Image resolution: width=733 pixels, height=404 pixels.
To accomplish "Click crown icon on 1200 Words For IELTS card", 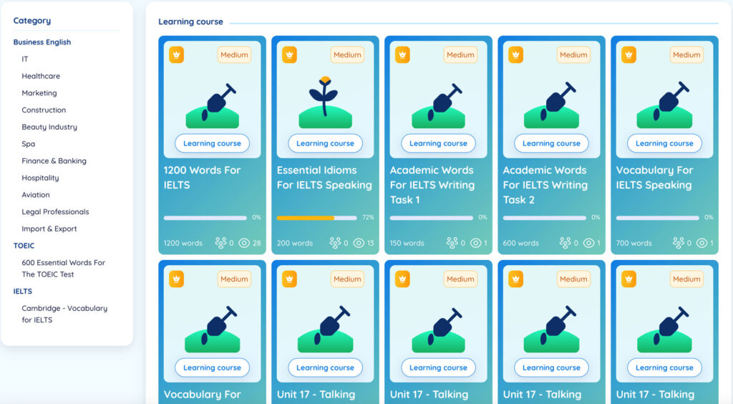I will [176, 54].
